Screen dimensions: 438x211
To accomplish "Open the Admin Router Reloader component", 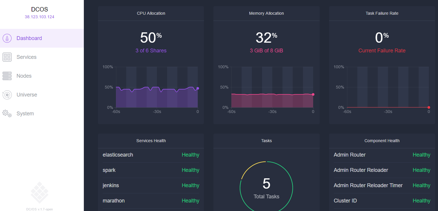I will [361, 170].
